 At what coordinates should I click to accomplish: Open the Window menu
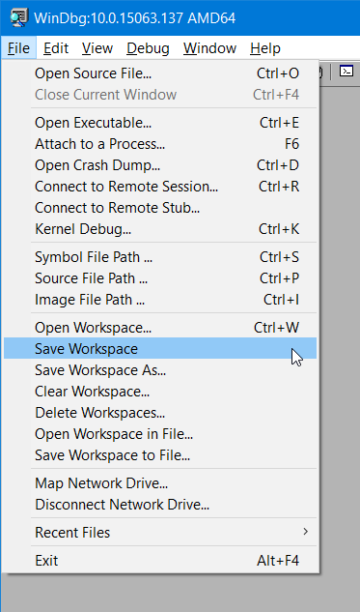click(210, 48)
